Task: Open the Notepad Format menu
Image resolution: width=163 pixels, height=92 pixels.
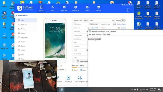Action: (x=99, y=34)
